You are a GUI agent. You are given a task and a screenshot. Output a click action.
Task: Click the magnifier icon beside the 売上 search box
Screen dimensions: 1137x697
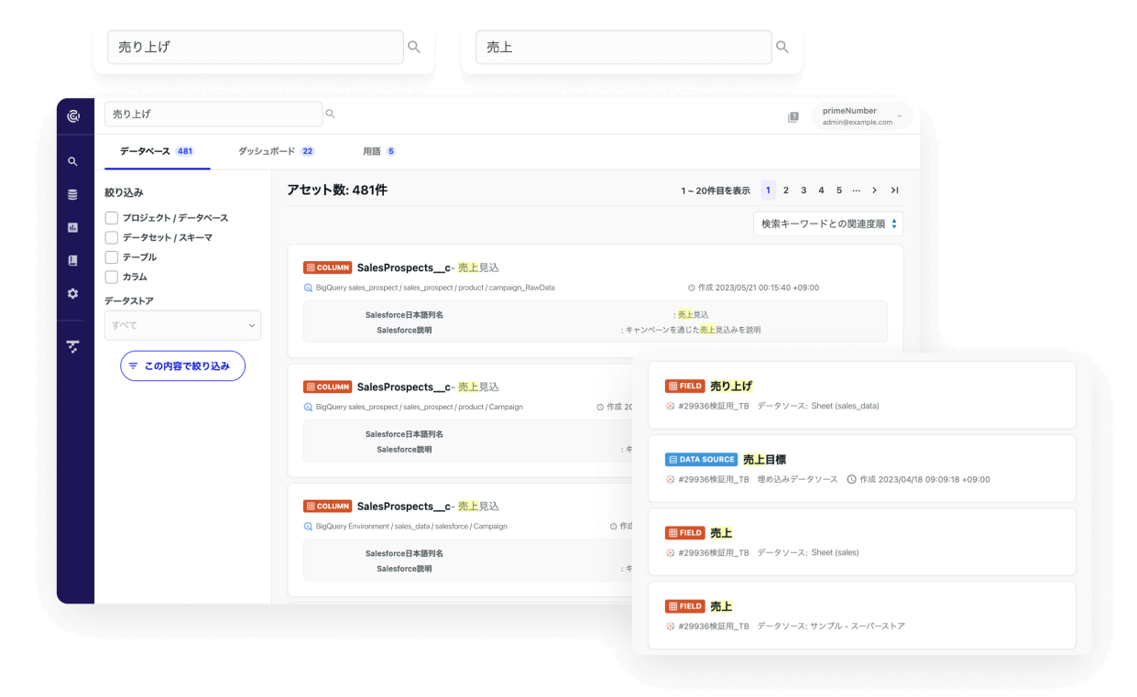click(x=782, y=47)
